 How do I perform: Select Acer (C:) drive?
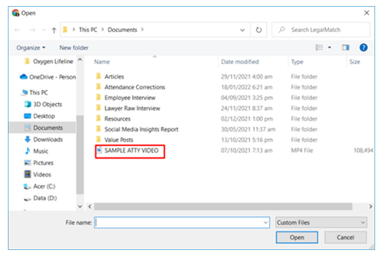[39, 186]
